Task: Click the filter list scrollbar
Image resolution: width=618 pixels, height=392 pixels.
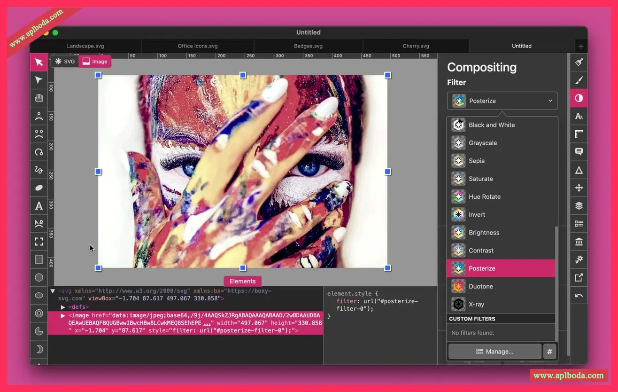Action: 556,282
